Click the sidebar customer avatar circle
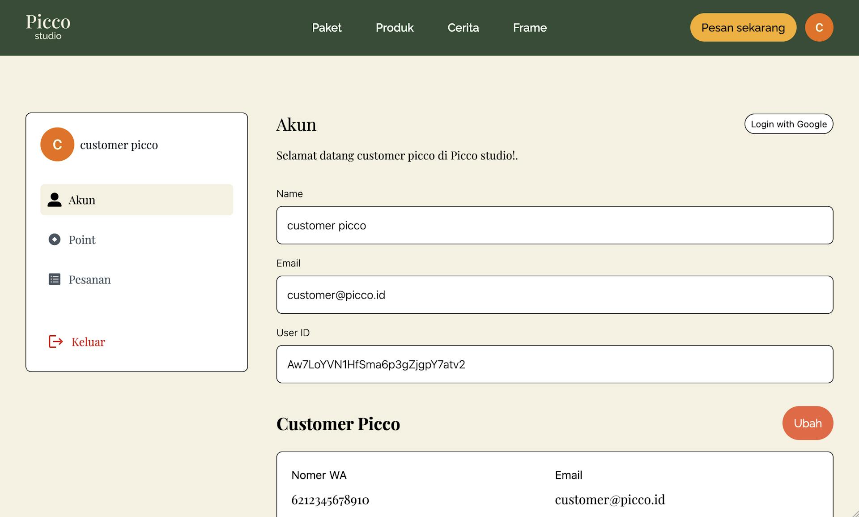 [57, 145]
